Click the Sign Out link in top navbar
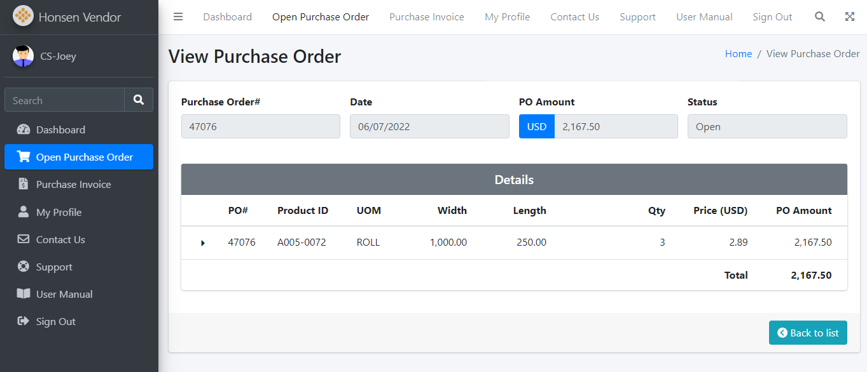This screenshot has height=372, width=867. click(772, 17)
